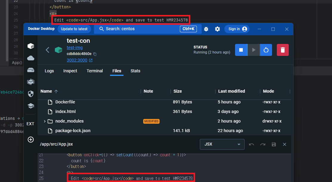Open the test-img image link
The image size is (332, 182).
(x=75, y=48)
